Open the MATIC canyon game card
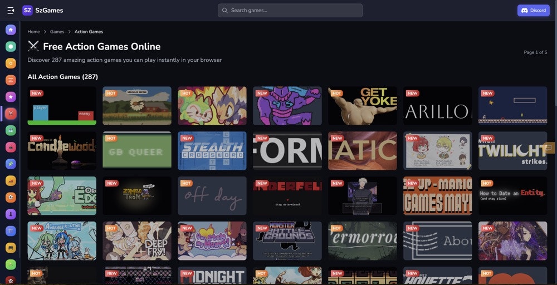Viewport: 557px width, 285px height. click(363, 151)
